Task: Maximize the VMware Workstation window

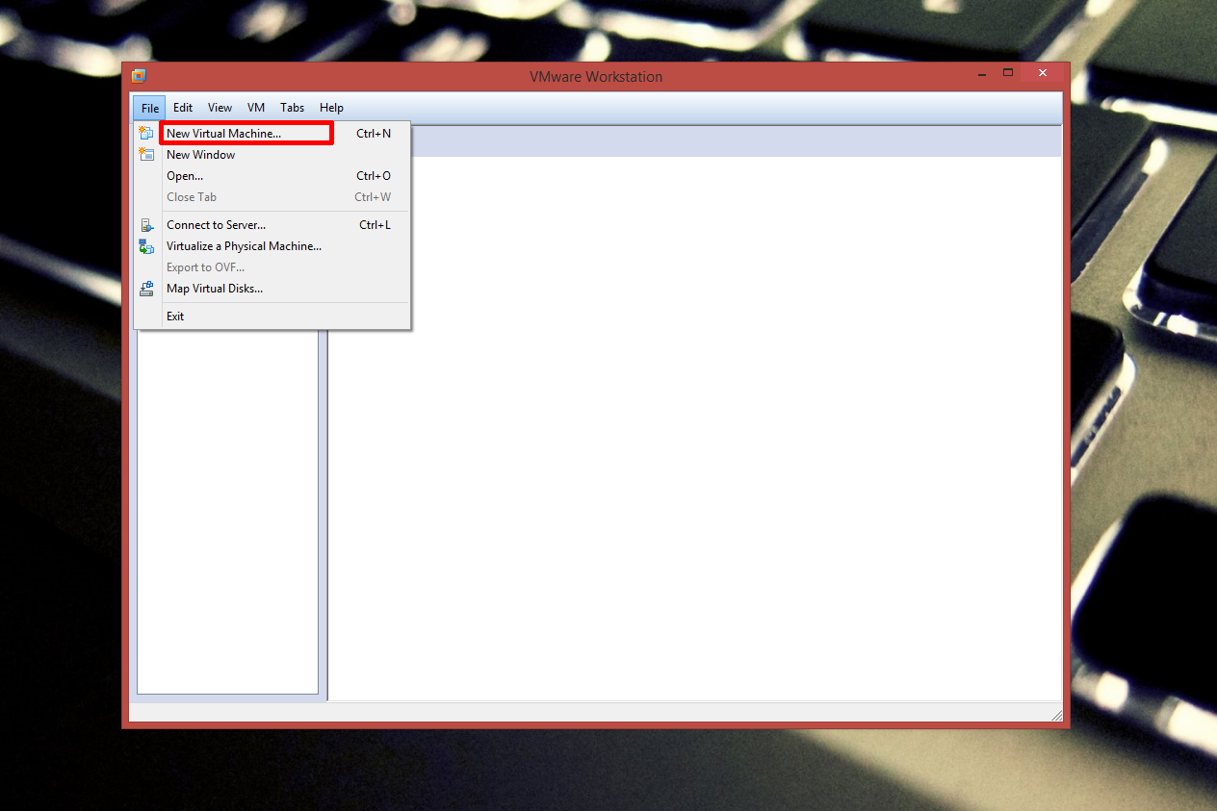Action: pos(1008,73)
